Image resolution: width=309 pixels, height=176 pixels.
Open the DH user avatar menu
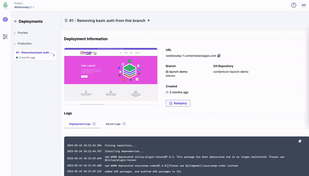[304, 5]
